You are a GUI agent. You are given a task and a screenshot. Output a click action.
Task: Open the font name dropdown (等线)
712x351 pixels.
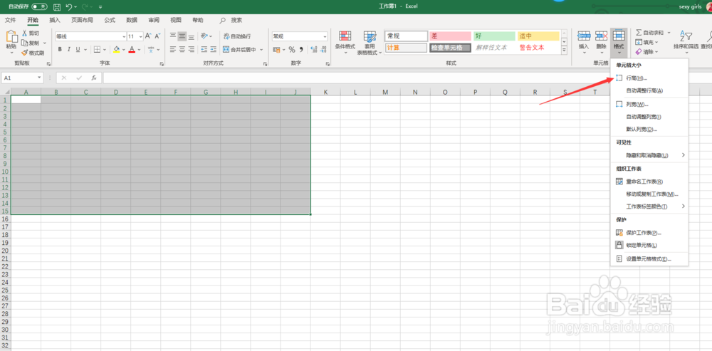(x=124, y=36)
